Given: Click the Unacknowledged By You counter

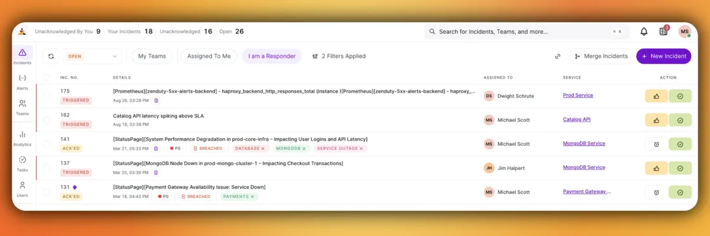Looking at the screenshot, I should coord(68,32).
